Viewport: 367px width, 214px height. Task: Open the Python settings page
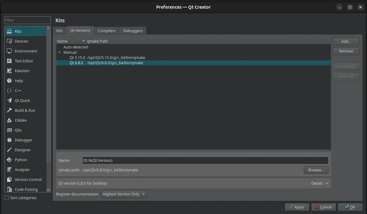[x=20, y=160]
